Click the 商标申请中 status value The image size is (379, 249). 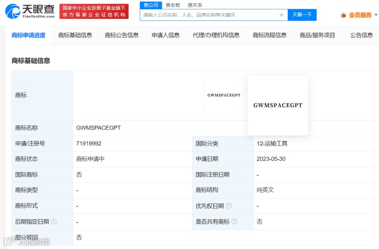(x=90, y=159)
